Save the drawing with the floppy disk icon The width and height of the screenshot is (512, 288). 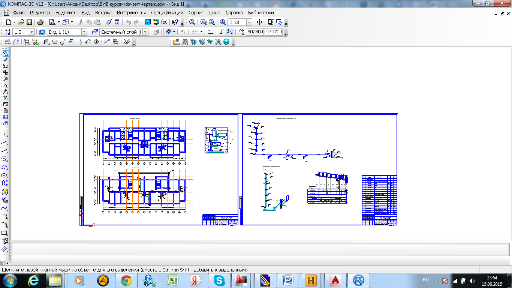point(29,22)
